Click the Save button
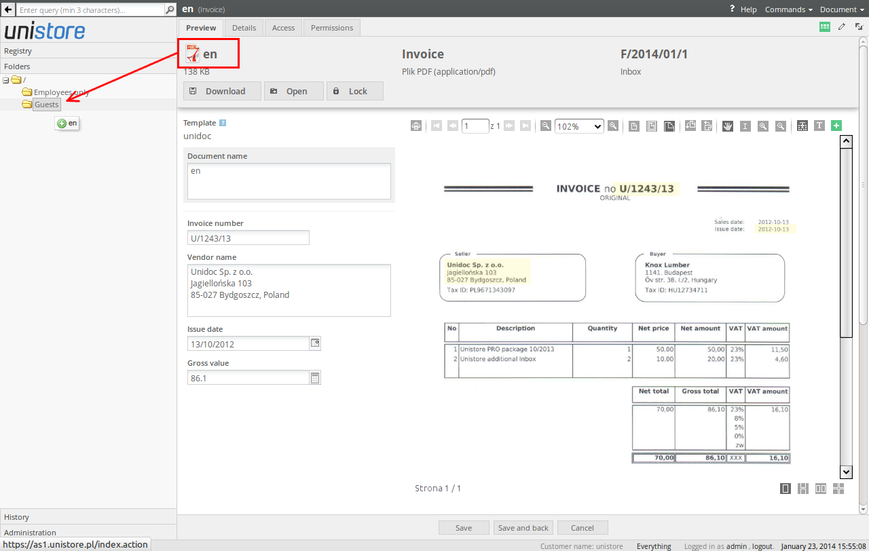Image resolution: width=869 pixels, height=551 pixels. click(464, 528)
